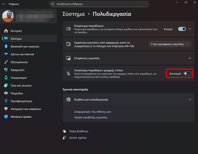
Task: Click the Αναζήτηση ρύθμισης search box
Action: click(x=99, y=4)
